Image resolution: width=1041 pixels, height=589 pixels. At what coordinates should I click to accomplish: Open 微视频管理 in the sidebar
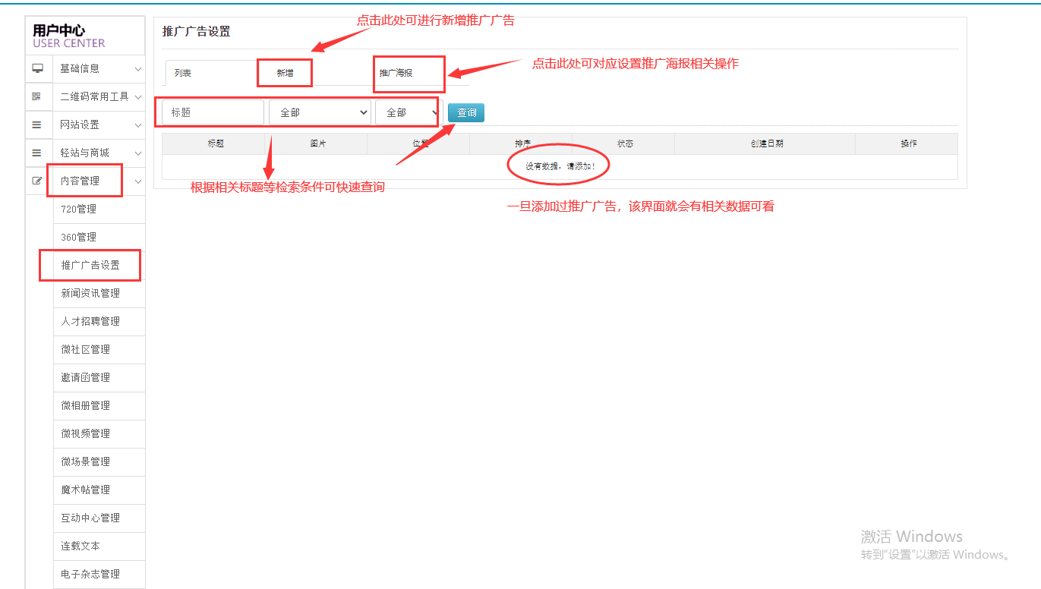click(x=86, y=433)
